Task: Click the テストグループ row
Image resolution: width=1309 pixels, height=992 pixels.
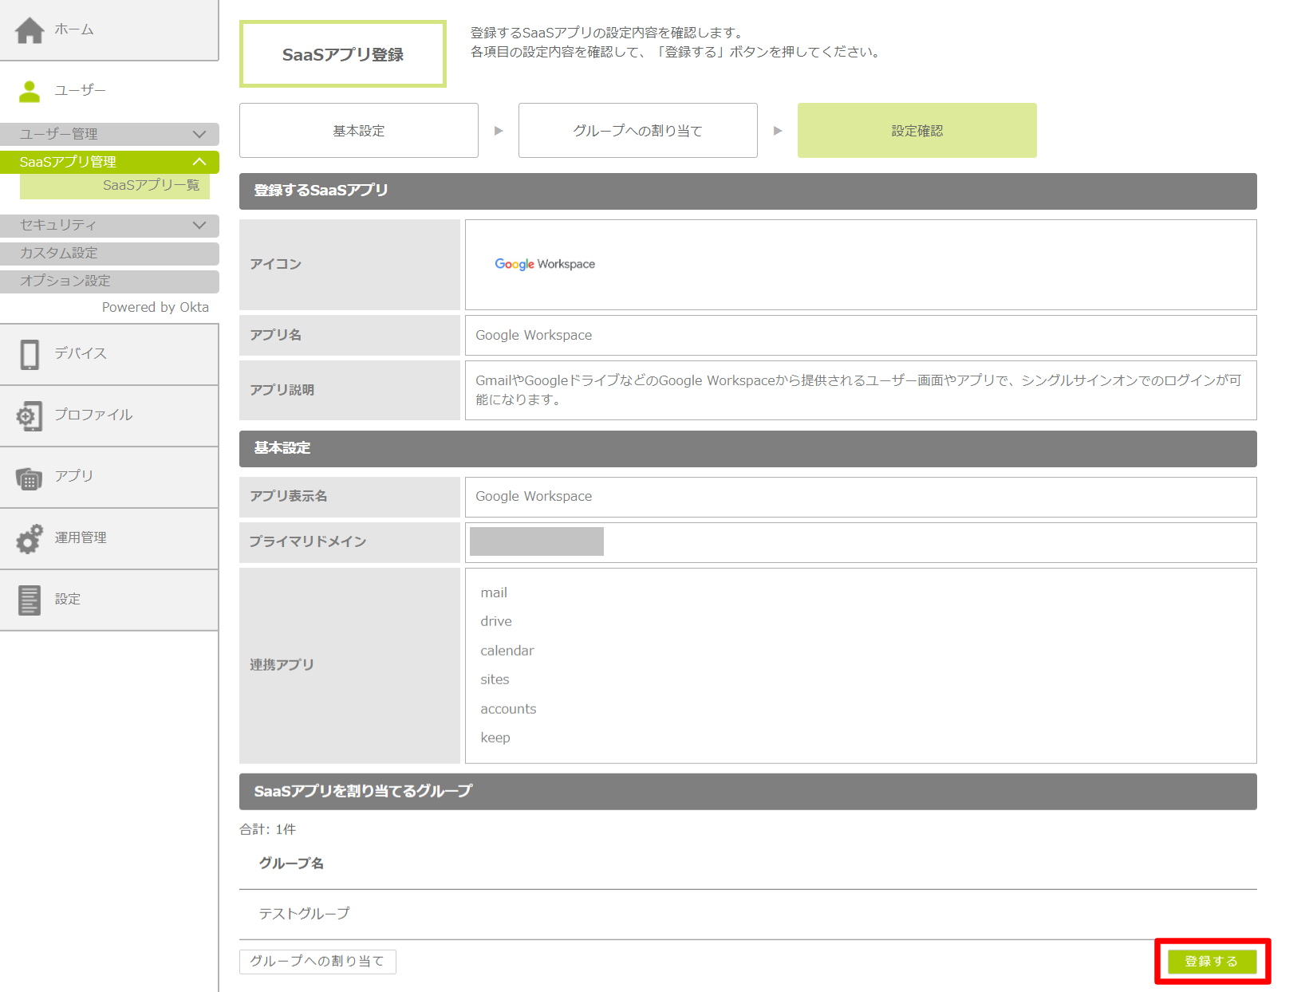Action: click(748, 914)
